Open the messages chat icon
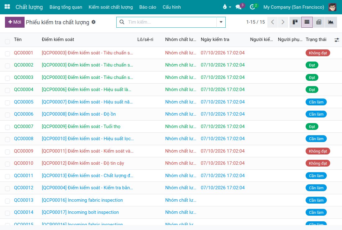 [239, 7]
